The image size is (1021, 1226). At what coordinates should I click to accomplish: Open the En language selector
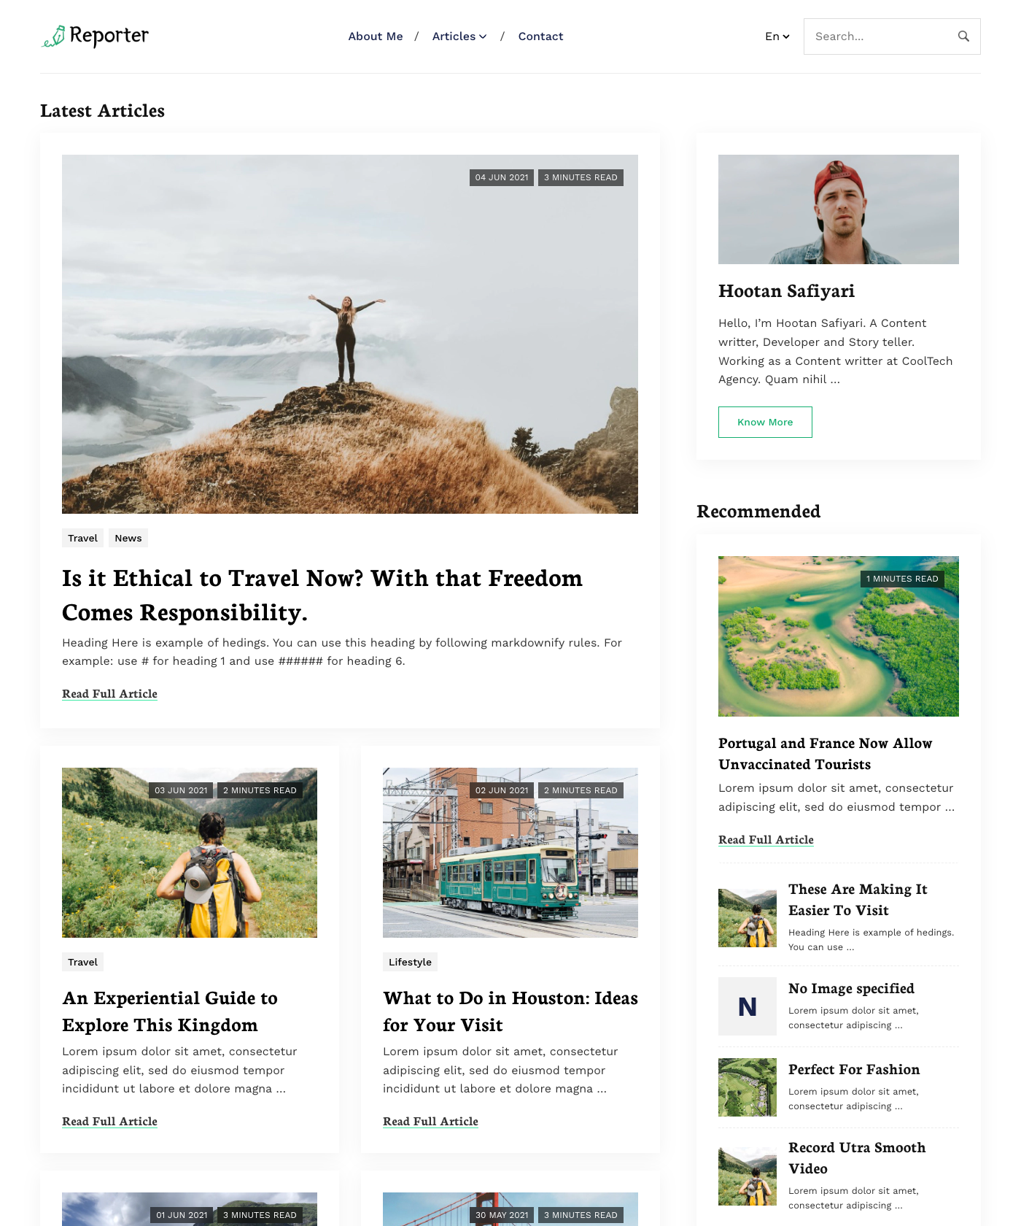point(777,36)
